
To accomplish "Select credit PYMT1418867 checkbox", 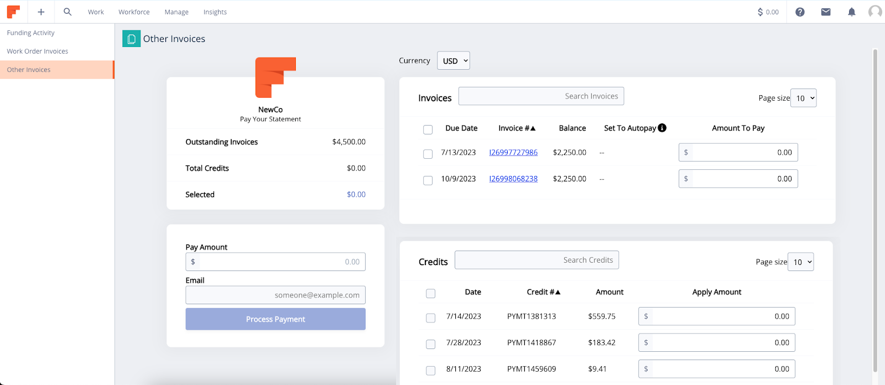I will pyautogui.click(x=430, y=344).
